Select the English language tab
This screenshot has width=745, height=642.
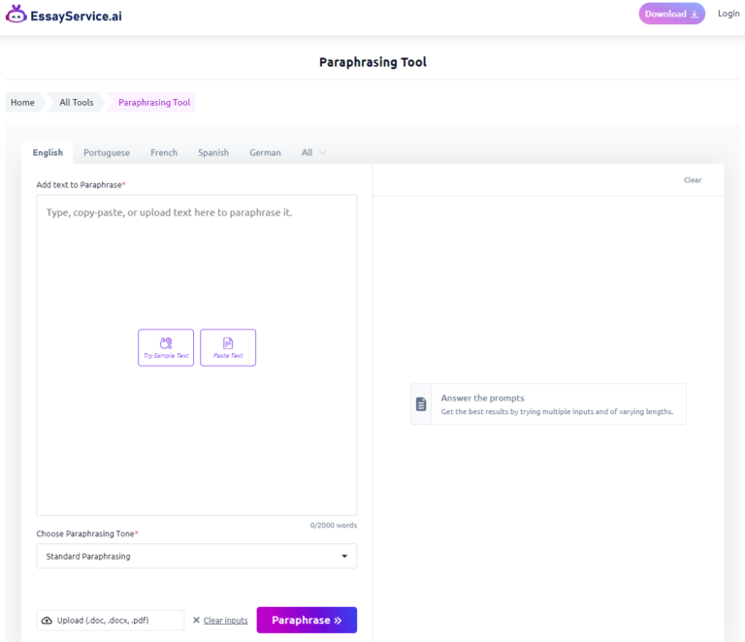(48, 153)
